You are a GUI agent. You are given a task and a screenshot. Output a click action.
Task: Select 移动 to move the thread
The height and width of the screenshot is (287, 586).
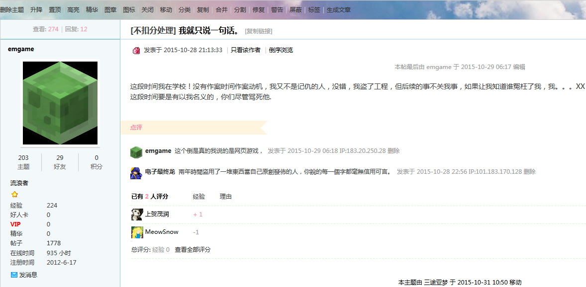point(166,10)
